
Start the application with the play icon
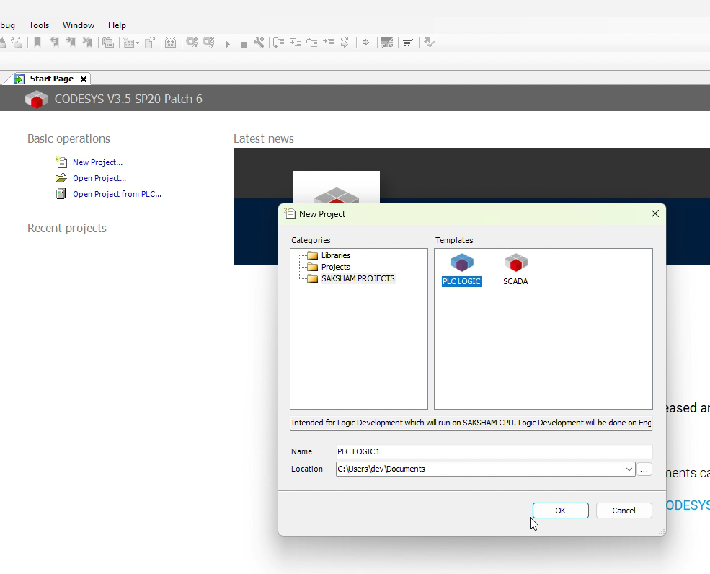228,43
